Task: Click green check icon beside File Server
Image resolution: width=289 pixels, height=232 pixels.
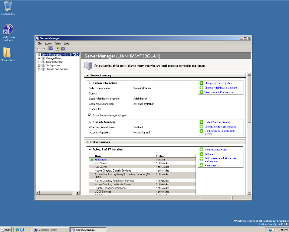Action: [x=92, y=159]
